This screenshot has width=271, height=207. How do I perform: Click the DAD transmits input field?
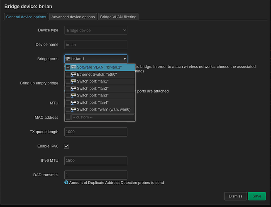[x=96, y=175]
